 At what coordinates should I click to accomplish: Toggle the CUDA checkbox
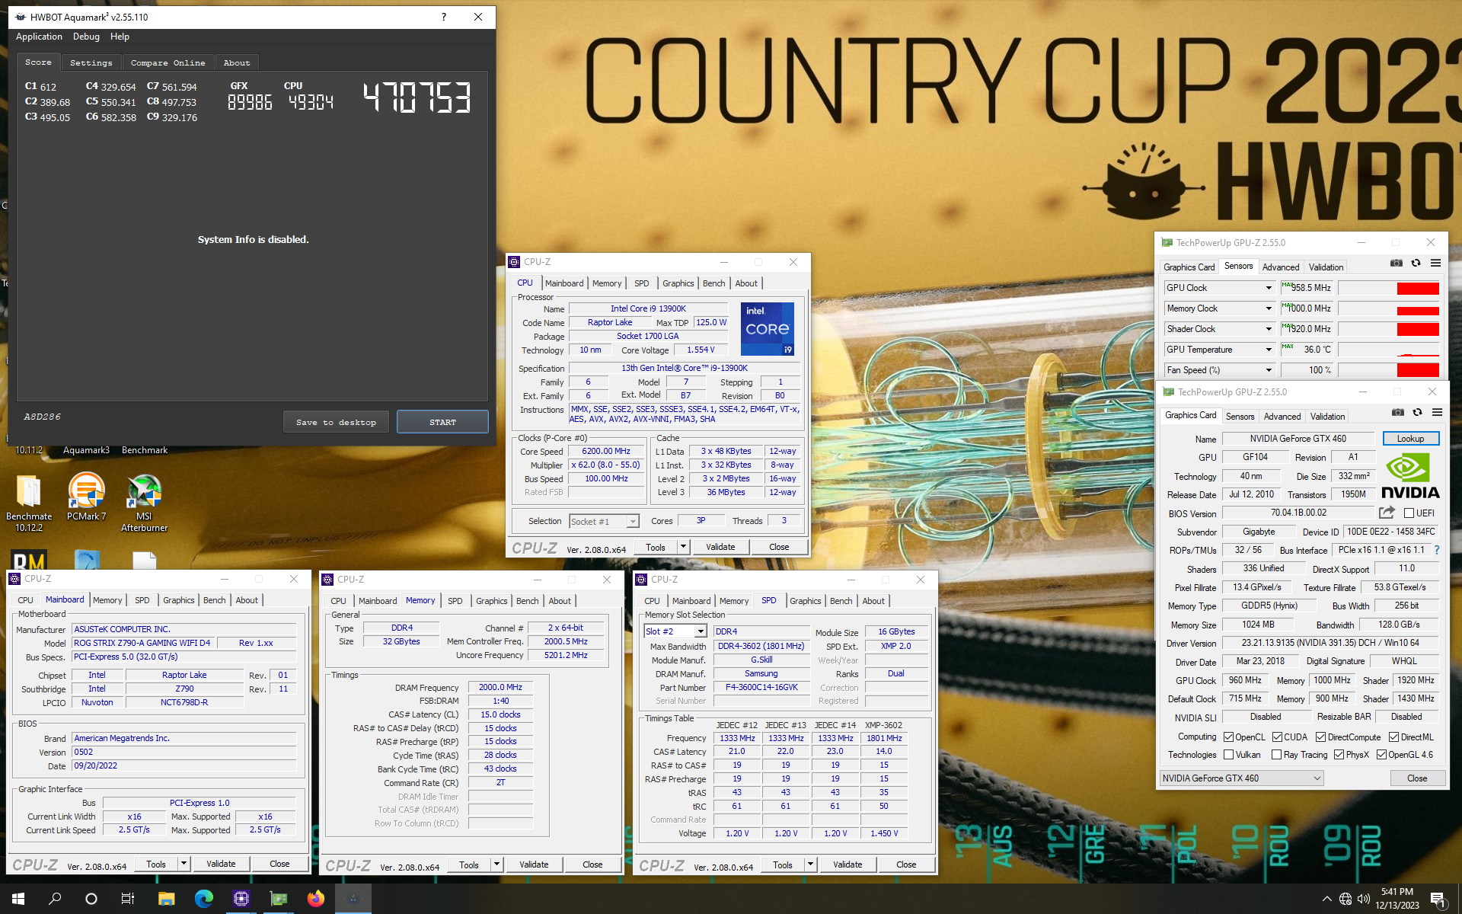click(1277, 737)
